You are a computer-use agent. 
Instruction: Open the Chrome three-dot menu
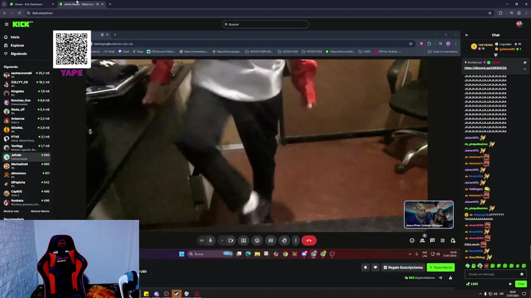[526, 13]
